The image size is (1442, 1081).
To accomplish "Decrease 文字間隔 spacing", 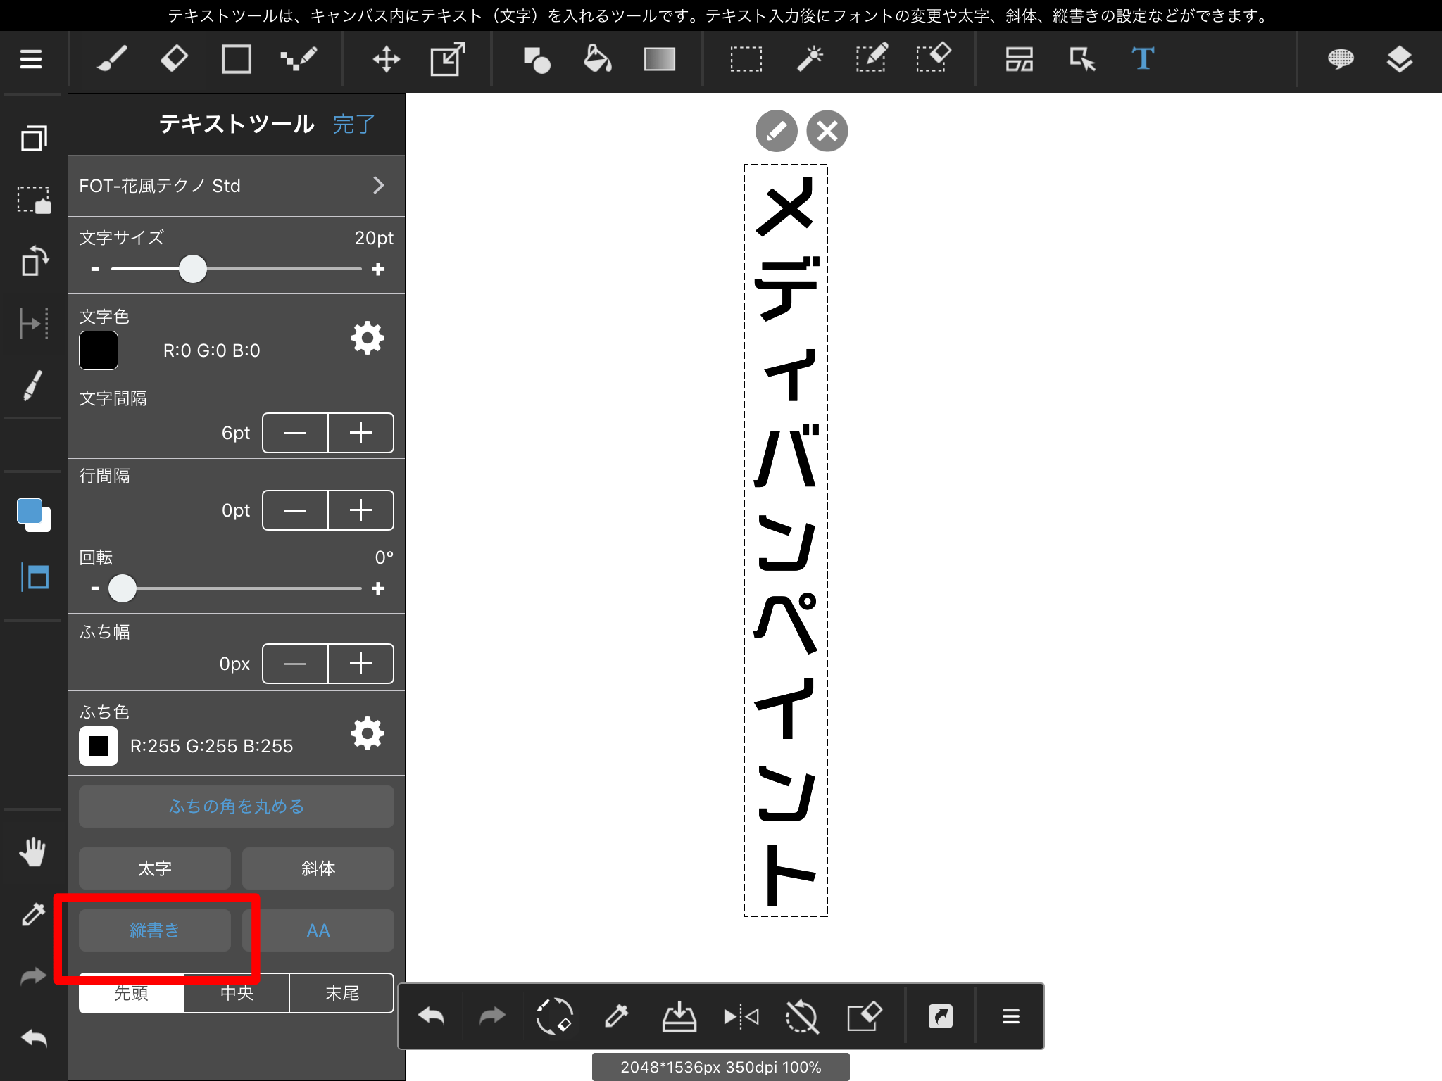I will (x=295, y=433).
